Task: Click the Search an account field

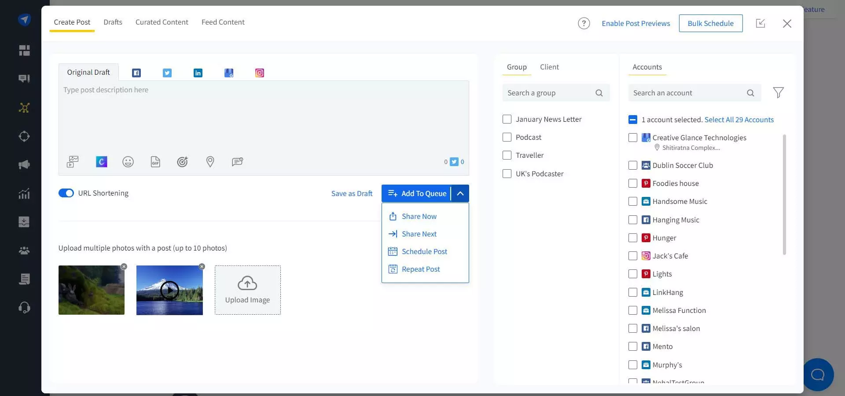Action: (x=694, y=93)
